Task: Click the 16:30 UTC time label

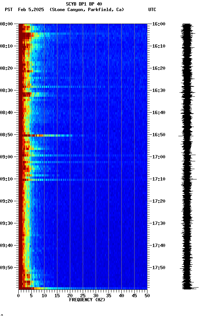Action: 159,90
